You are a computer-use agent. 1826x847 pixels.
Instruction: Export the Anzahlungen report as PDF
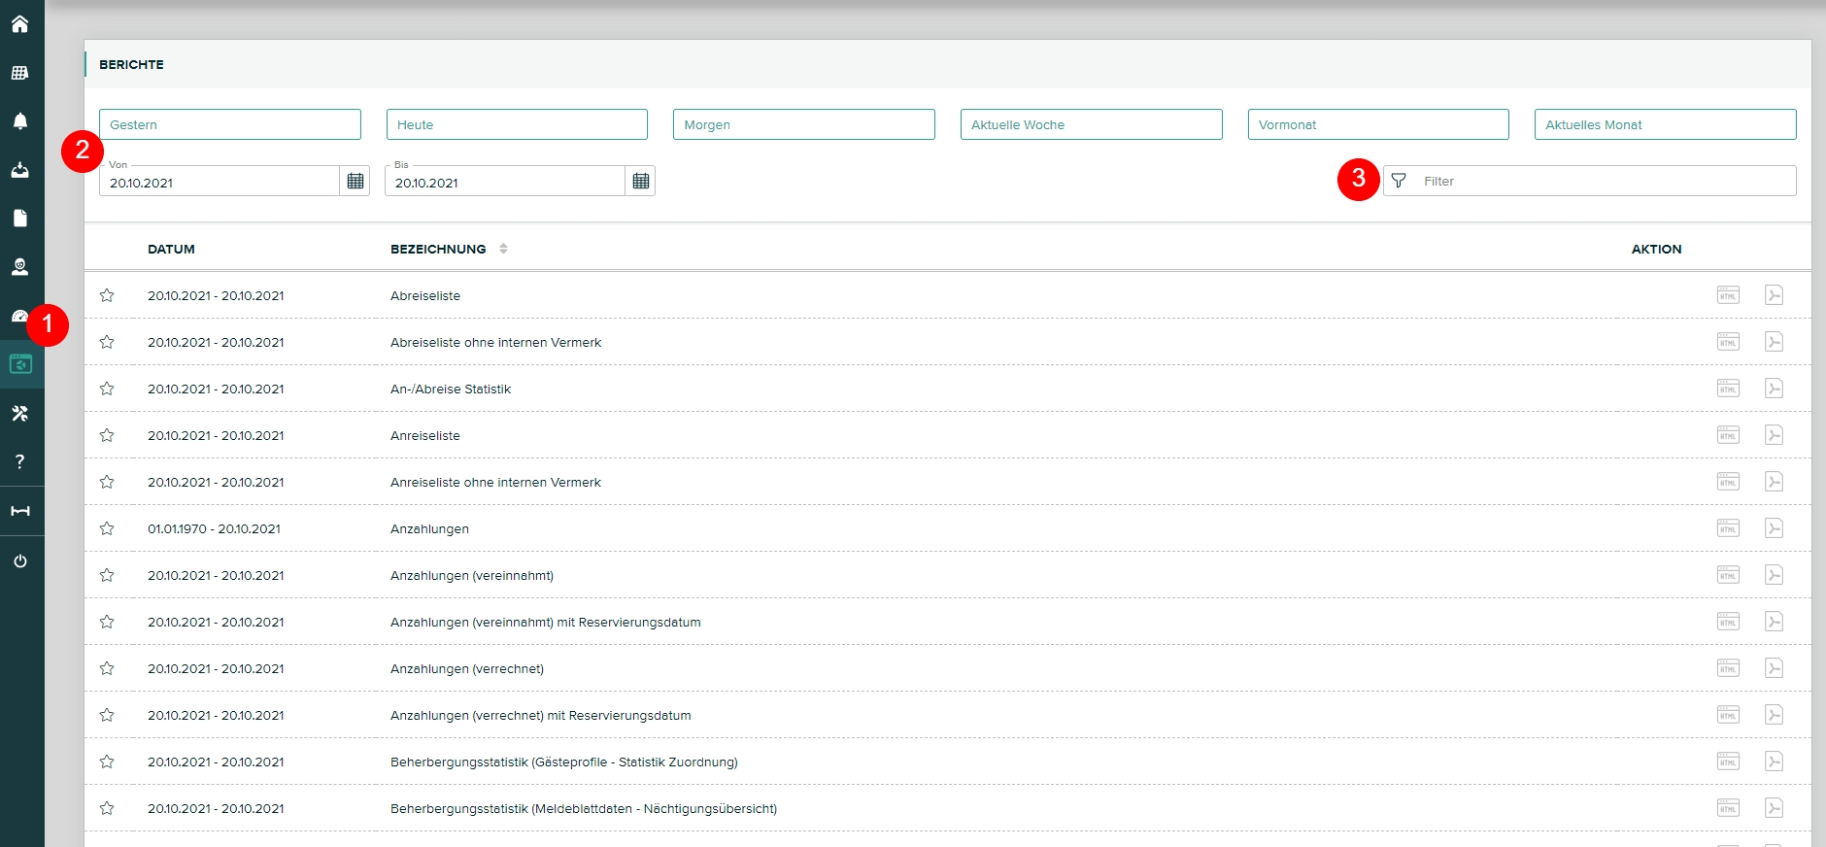[x=1774, y=528]
